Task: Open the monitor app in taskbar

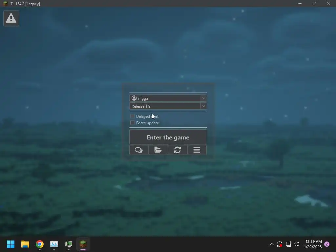Action: coord(69,244)
